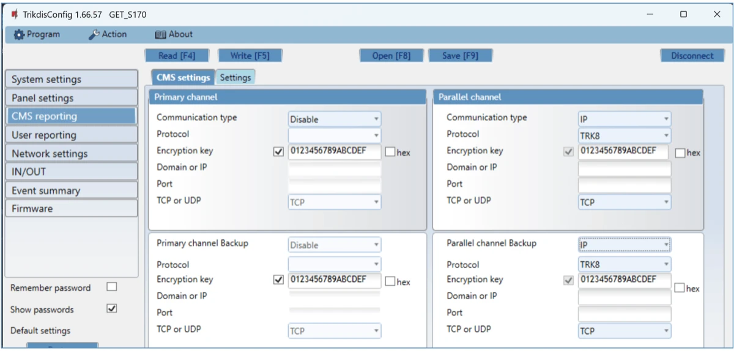The height and width of the screenshot is (351, 734).
Task: Select Network settings in the sidebar
Action: pyautogui.click(x=71, y=153)
